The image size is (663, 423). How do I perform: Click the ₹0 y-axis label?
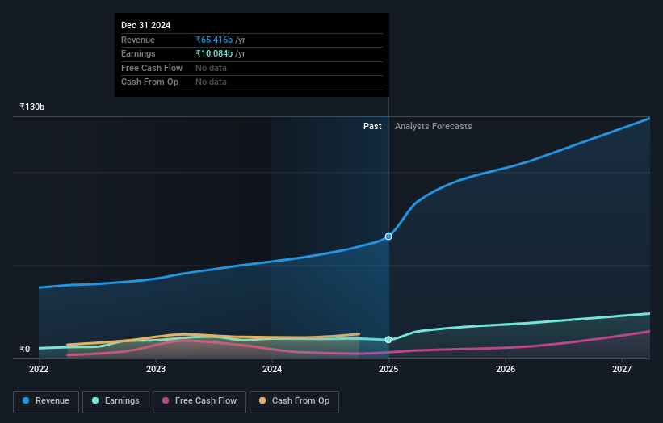coord(24,349)
